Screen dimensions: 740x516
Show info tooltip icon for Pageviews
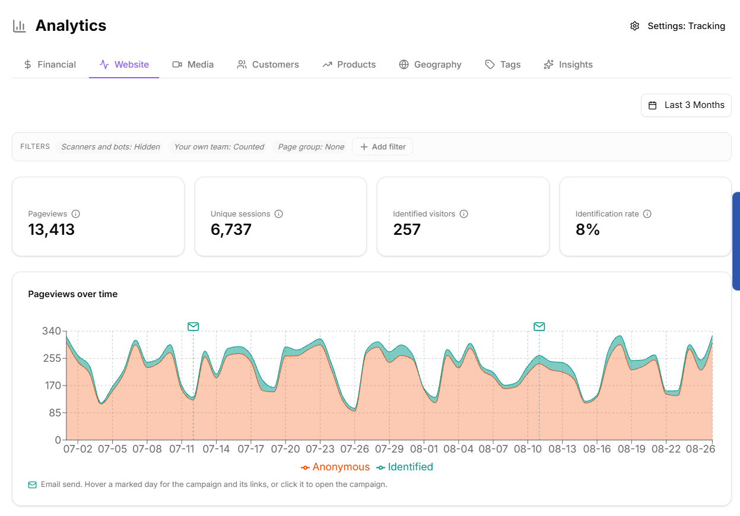[76, 214]
